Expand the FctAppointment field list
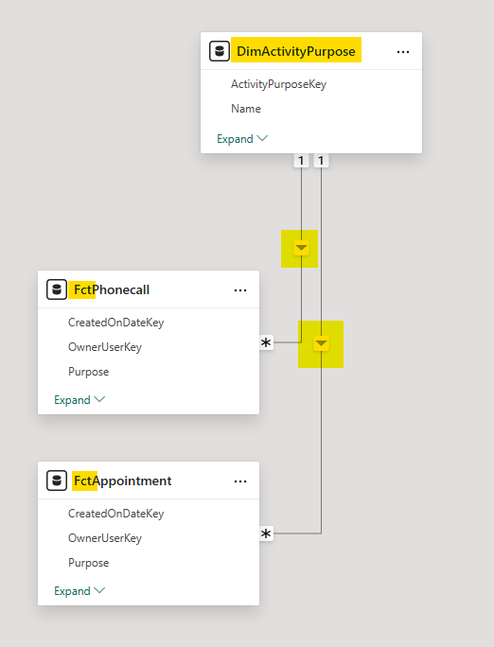 pyautogui.click(x=79, y=591)
